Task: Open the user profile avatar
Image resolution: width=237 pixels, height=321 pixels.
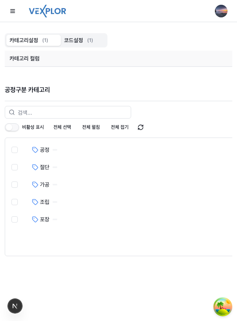Action: 221,11
